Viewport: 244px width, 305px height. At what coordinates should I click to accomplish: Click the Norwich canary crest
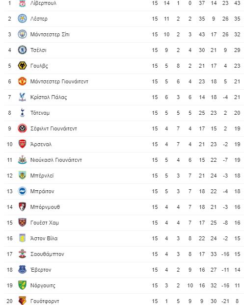pos(22,285)
